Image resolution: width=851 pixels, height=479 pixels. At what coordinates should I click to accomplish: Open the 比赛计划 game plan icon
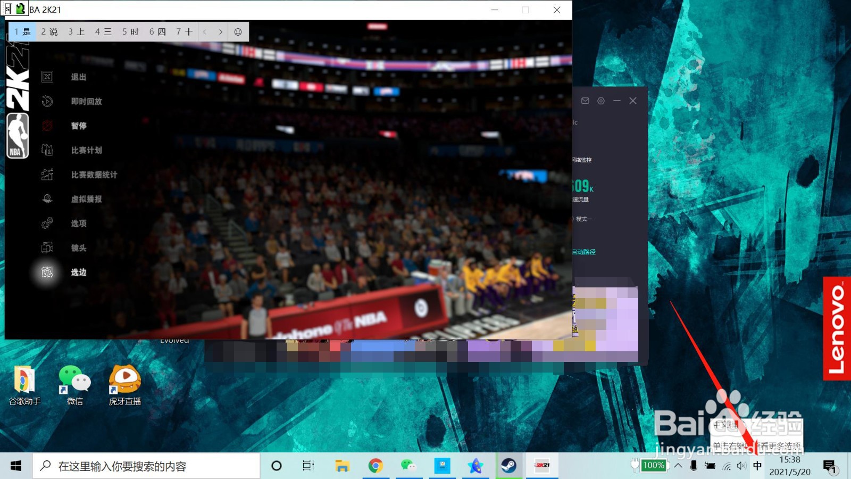tap(47, 150)
